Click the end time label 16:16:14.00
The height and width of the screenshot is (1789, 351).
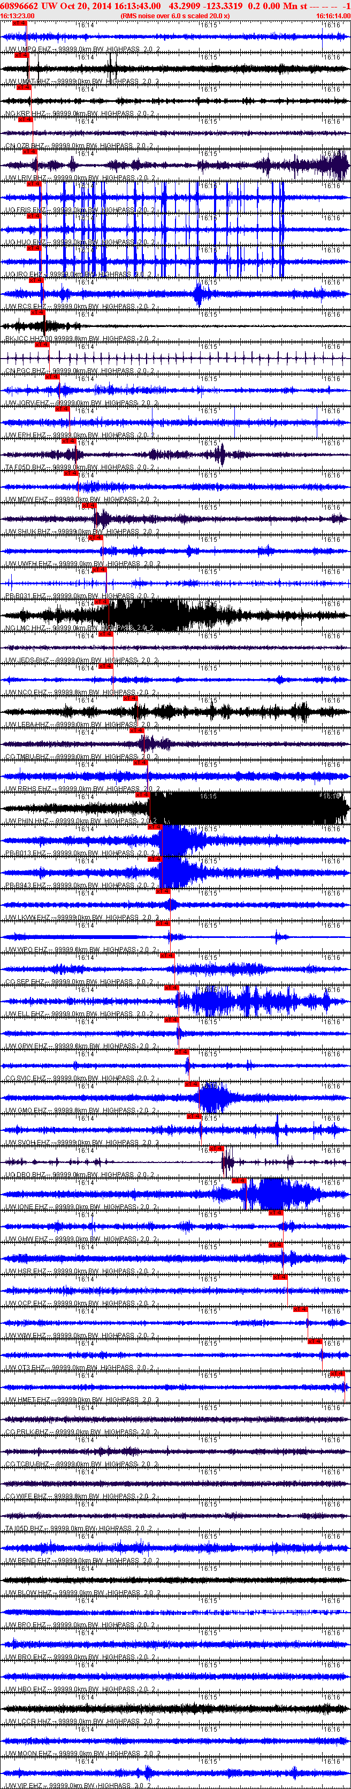pyautogui.click(x=333, y=16)
